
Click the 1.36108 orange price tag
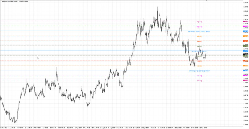245,36
